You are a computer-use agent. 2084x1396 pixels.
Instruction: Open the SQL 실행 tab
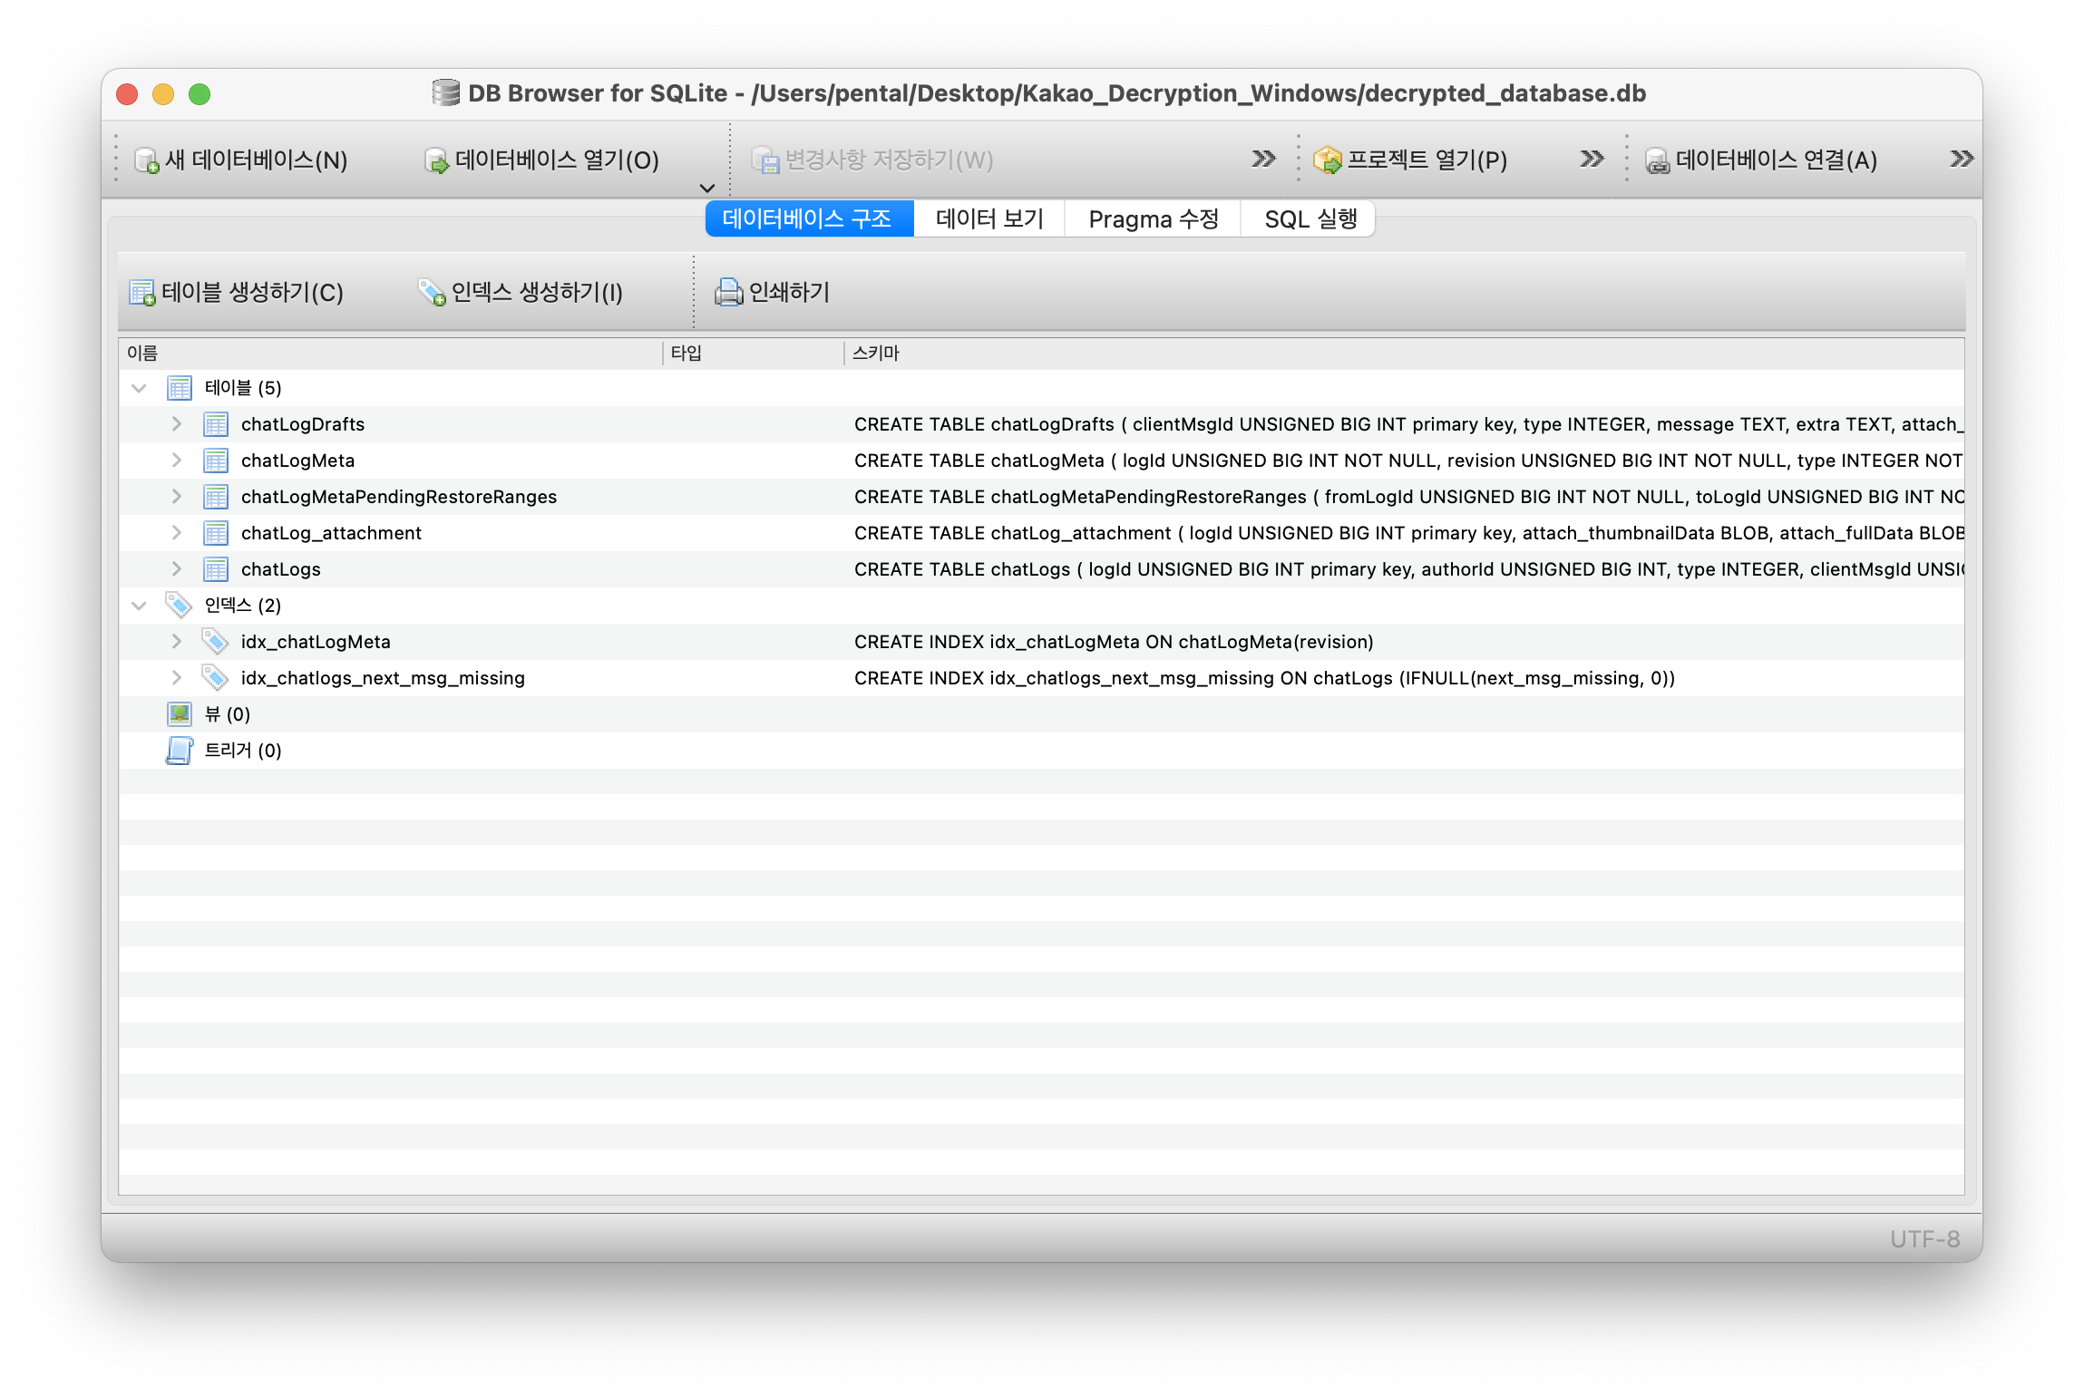[x=1310, y=219]
